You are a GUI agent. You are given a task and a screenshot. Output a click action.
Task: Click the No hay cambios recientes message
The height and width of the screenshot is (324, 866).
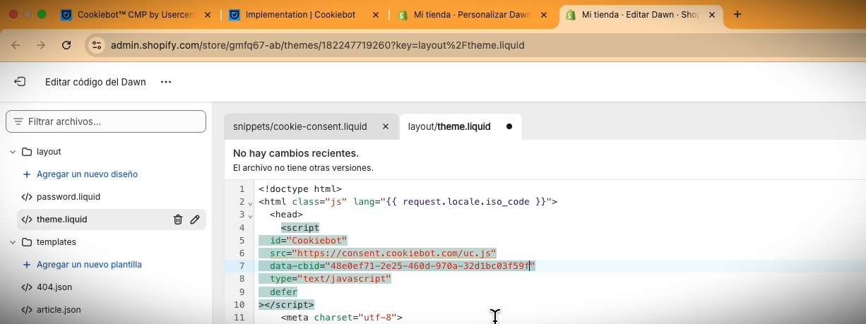(296, 153)
